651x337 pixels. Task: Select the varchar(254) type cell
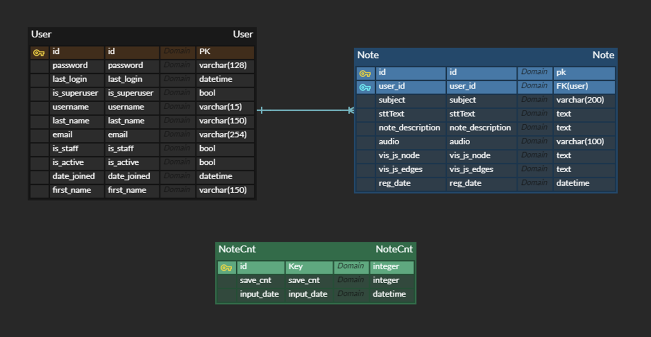[x=225, y=135]
